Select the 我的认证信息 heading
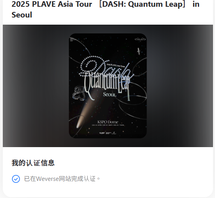Image resolution: width=215 pixels, height=198 pixels. 33,163
